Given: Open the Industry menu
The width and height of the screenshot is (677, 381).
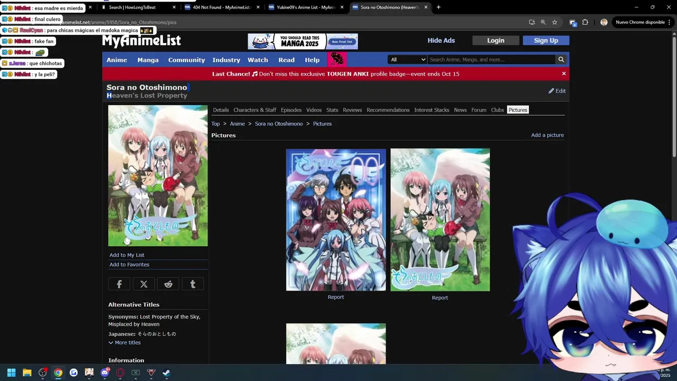Looking at the screenshot, I should [x=226, y=60].
